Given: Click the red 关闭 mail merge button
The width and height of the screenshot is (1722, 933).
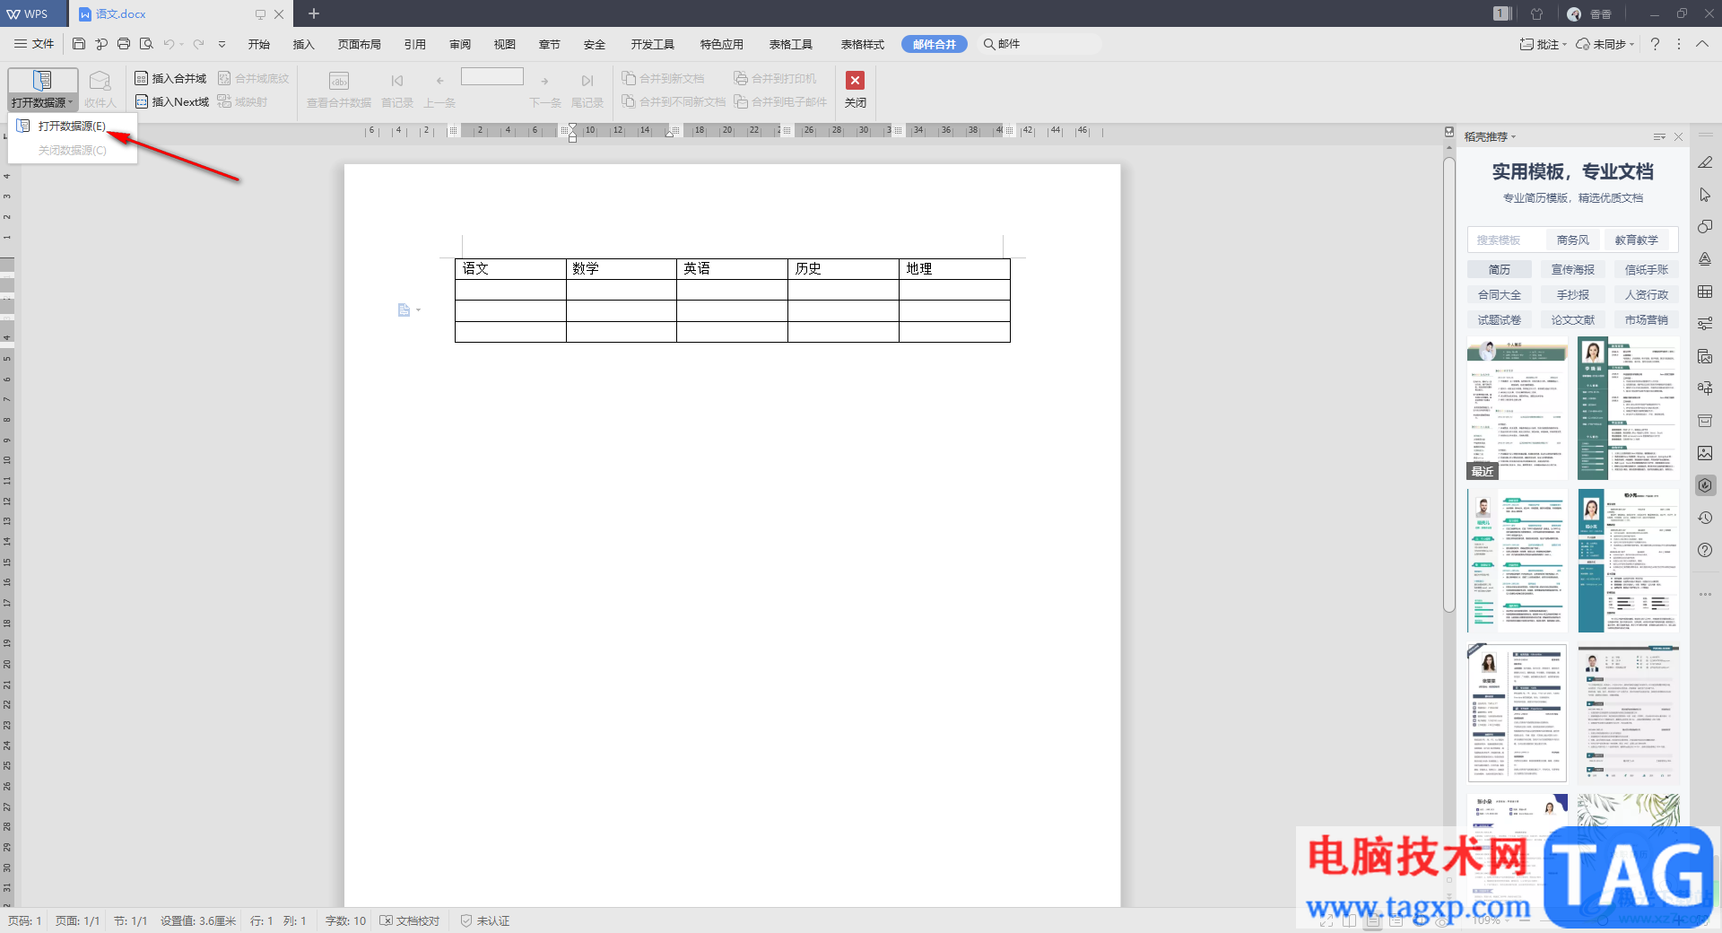Looking at the screenshot, I should pyautogui.click(x=856, y=90).
